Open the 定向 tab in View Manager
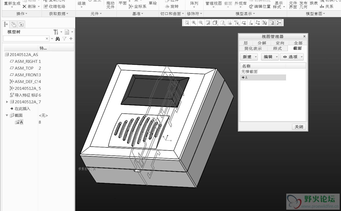 [x=280, y=43]
